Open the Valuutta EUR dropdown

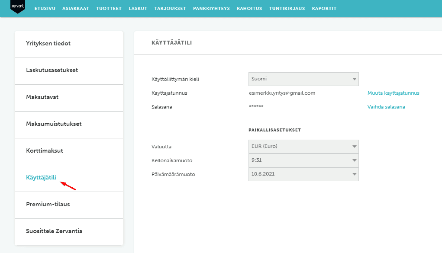[x=303, y=147]
